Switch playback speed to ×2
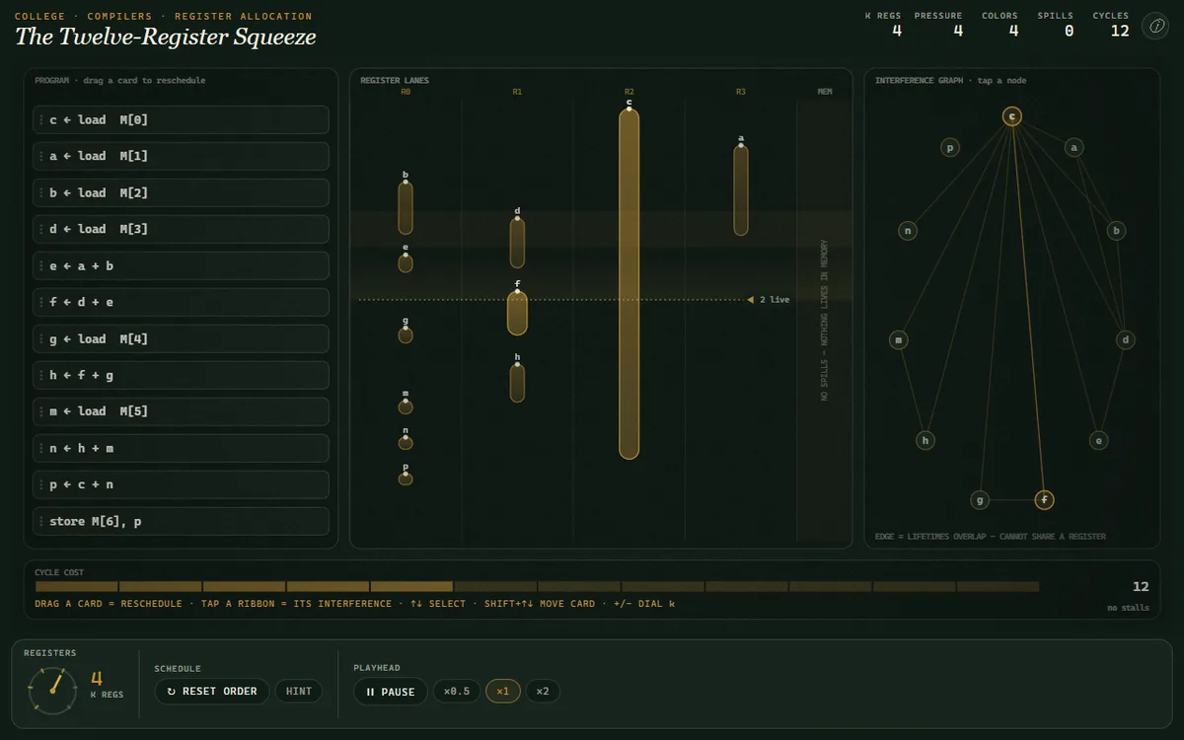 (x=543, y=692)
